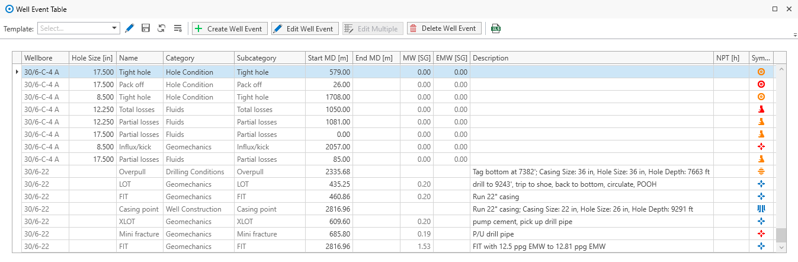The height and width of the screenshot is (262, 798).
Task: Expand the toolbar overflow arrow
Action: (x=795, y=35)
